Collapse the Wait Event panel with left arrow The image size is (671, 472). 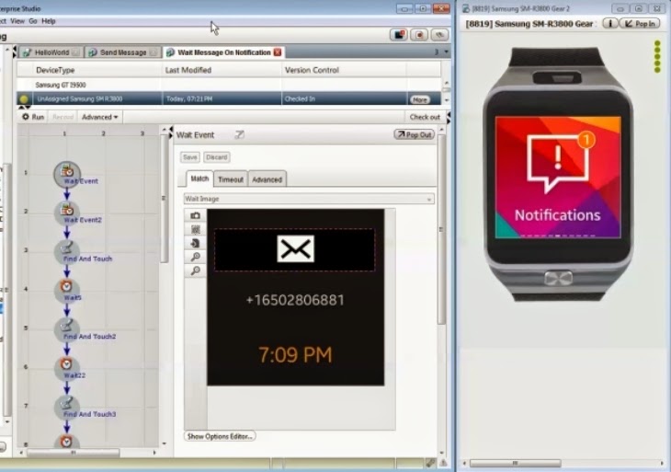pyautogui.click(x=171, y=131)
